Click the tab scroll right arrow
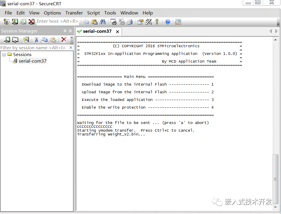This screenshot has width=281, height=214. (276, 31)
